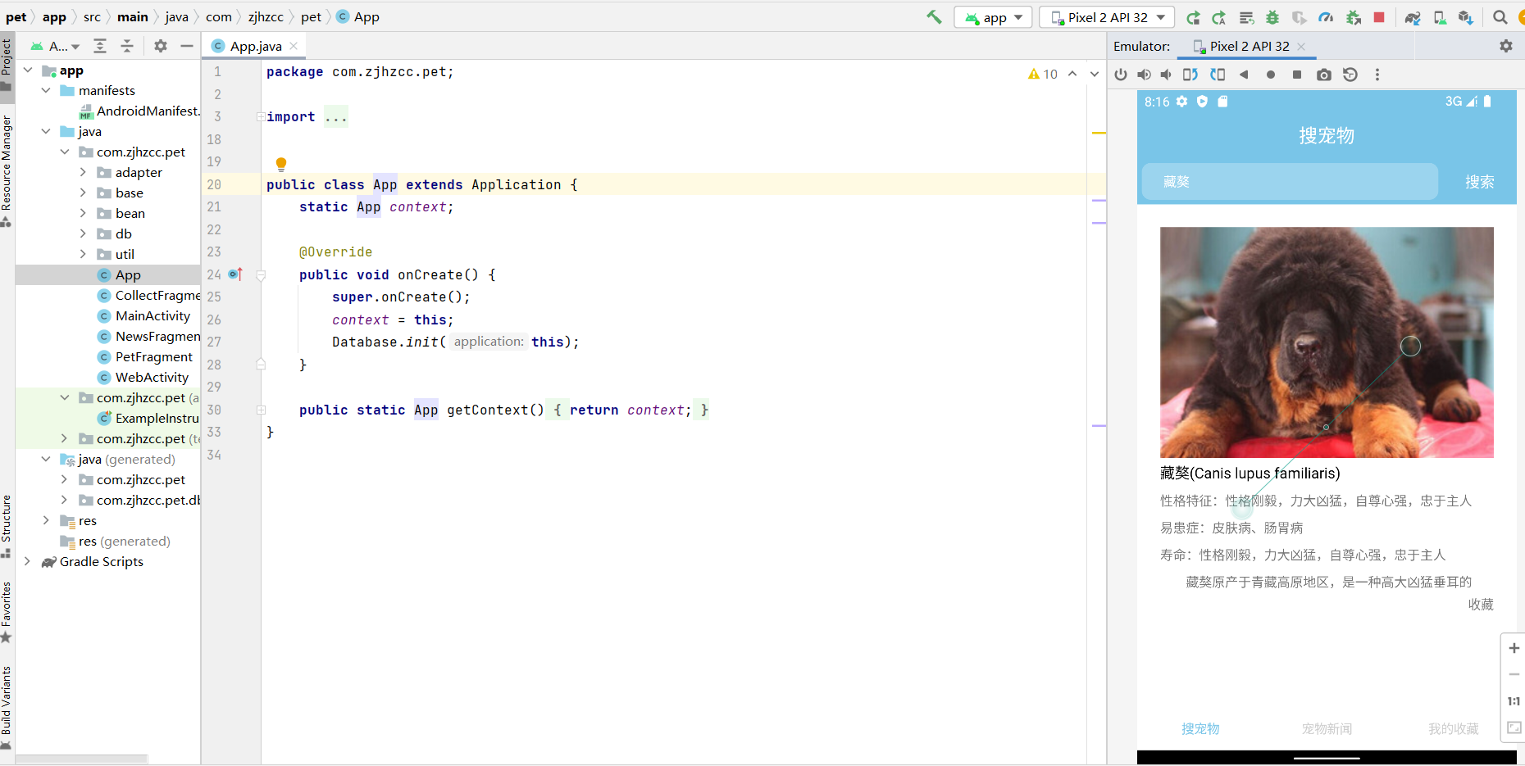Open the emulator settings gear
The height and width of the screenshot is (766, 1525).
1506,46
